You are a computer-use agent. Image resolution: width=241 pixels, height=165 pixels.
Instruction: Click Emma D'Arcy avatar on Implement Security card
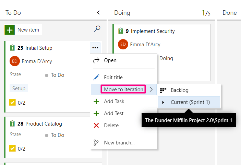click(x=123, y=44)
